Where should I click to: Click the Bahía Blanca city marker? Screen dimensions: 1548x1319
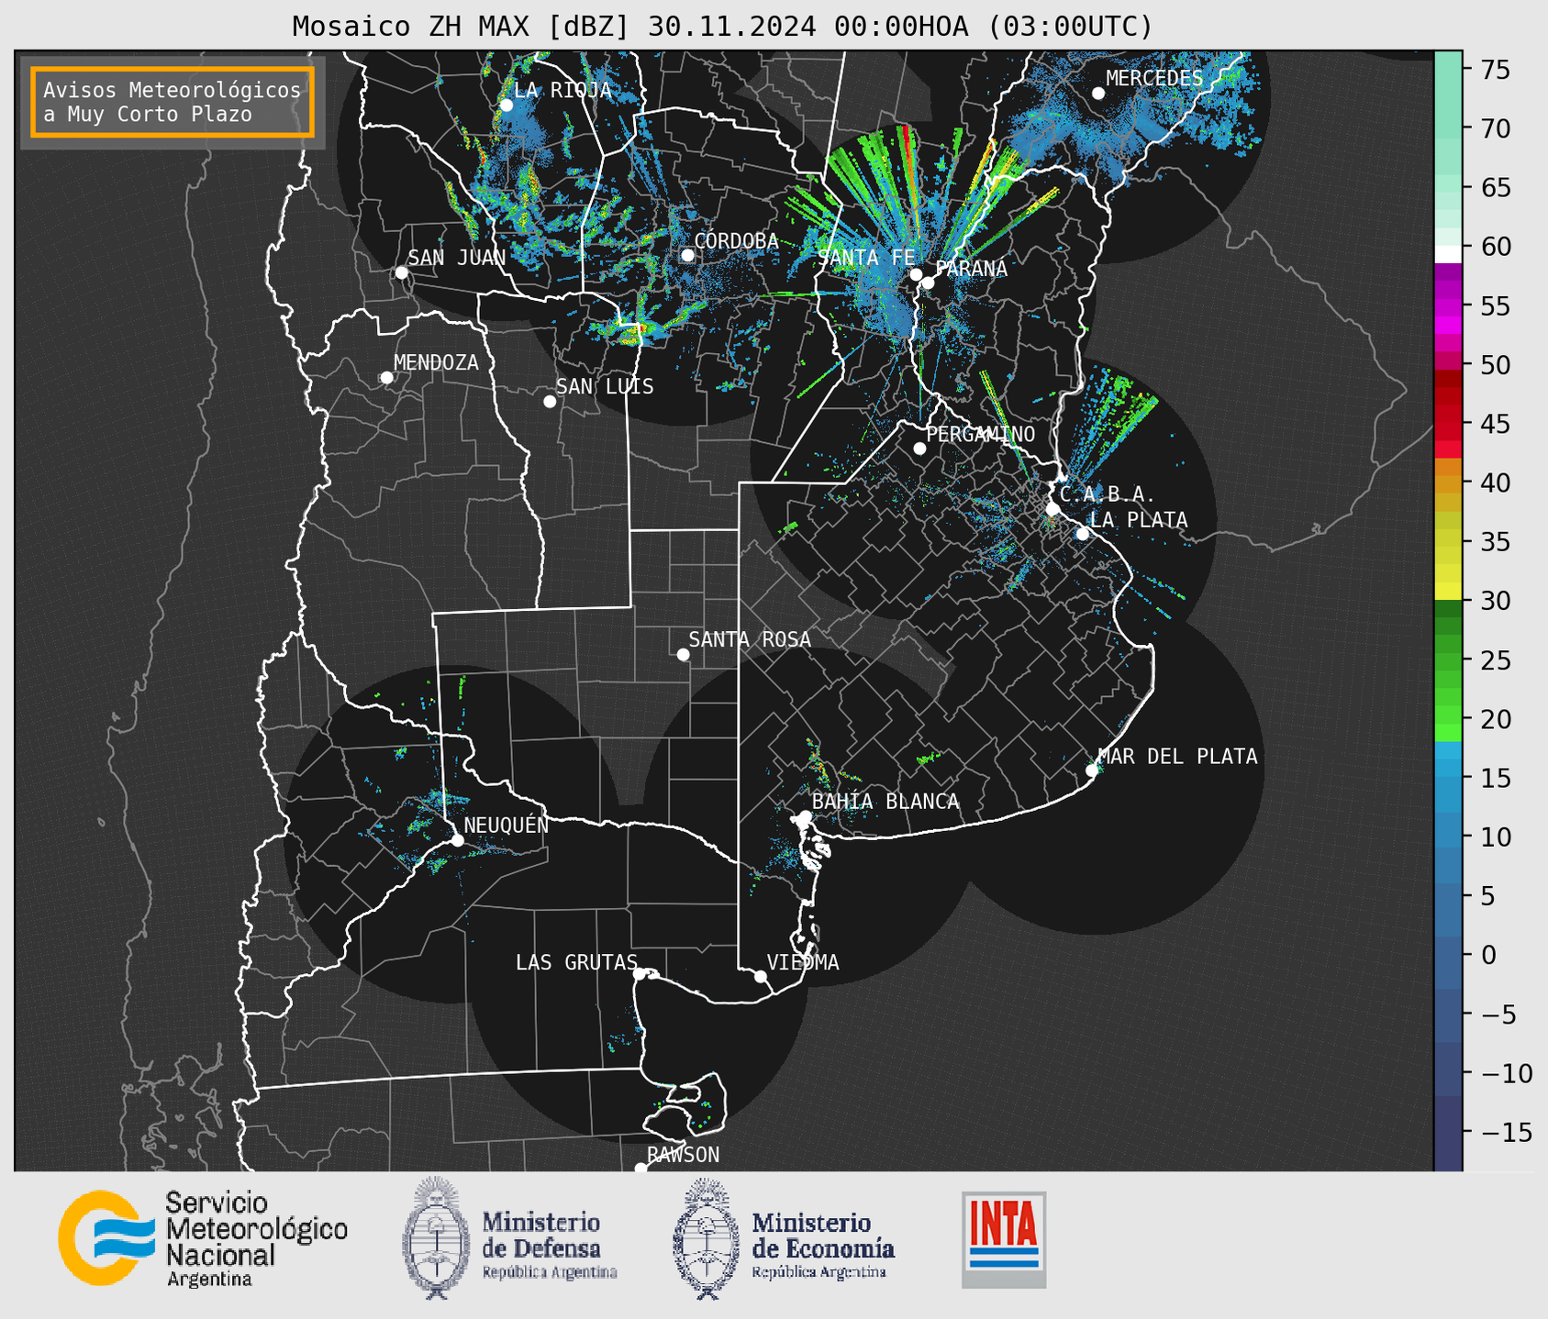point(805,816)
